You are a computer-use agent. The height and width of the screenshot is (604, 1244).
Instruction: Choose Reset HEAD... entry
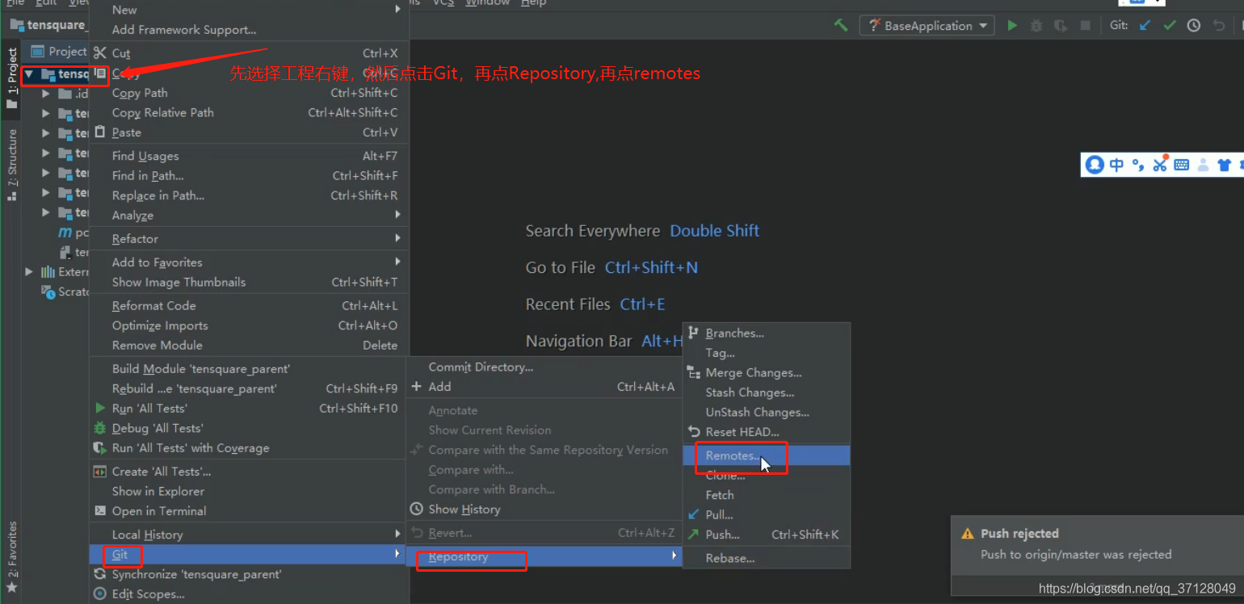[x=767, y=432]
